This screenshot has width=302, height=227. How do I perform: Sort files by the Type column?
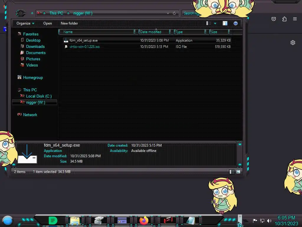click(x=190, y=32)
